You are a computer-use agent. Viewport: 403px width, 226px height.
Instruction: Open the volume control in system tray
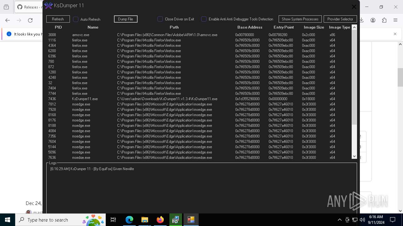click(362, 220)
